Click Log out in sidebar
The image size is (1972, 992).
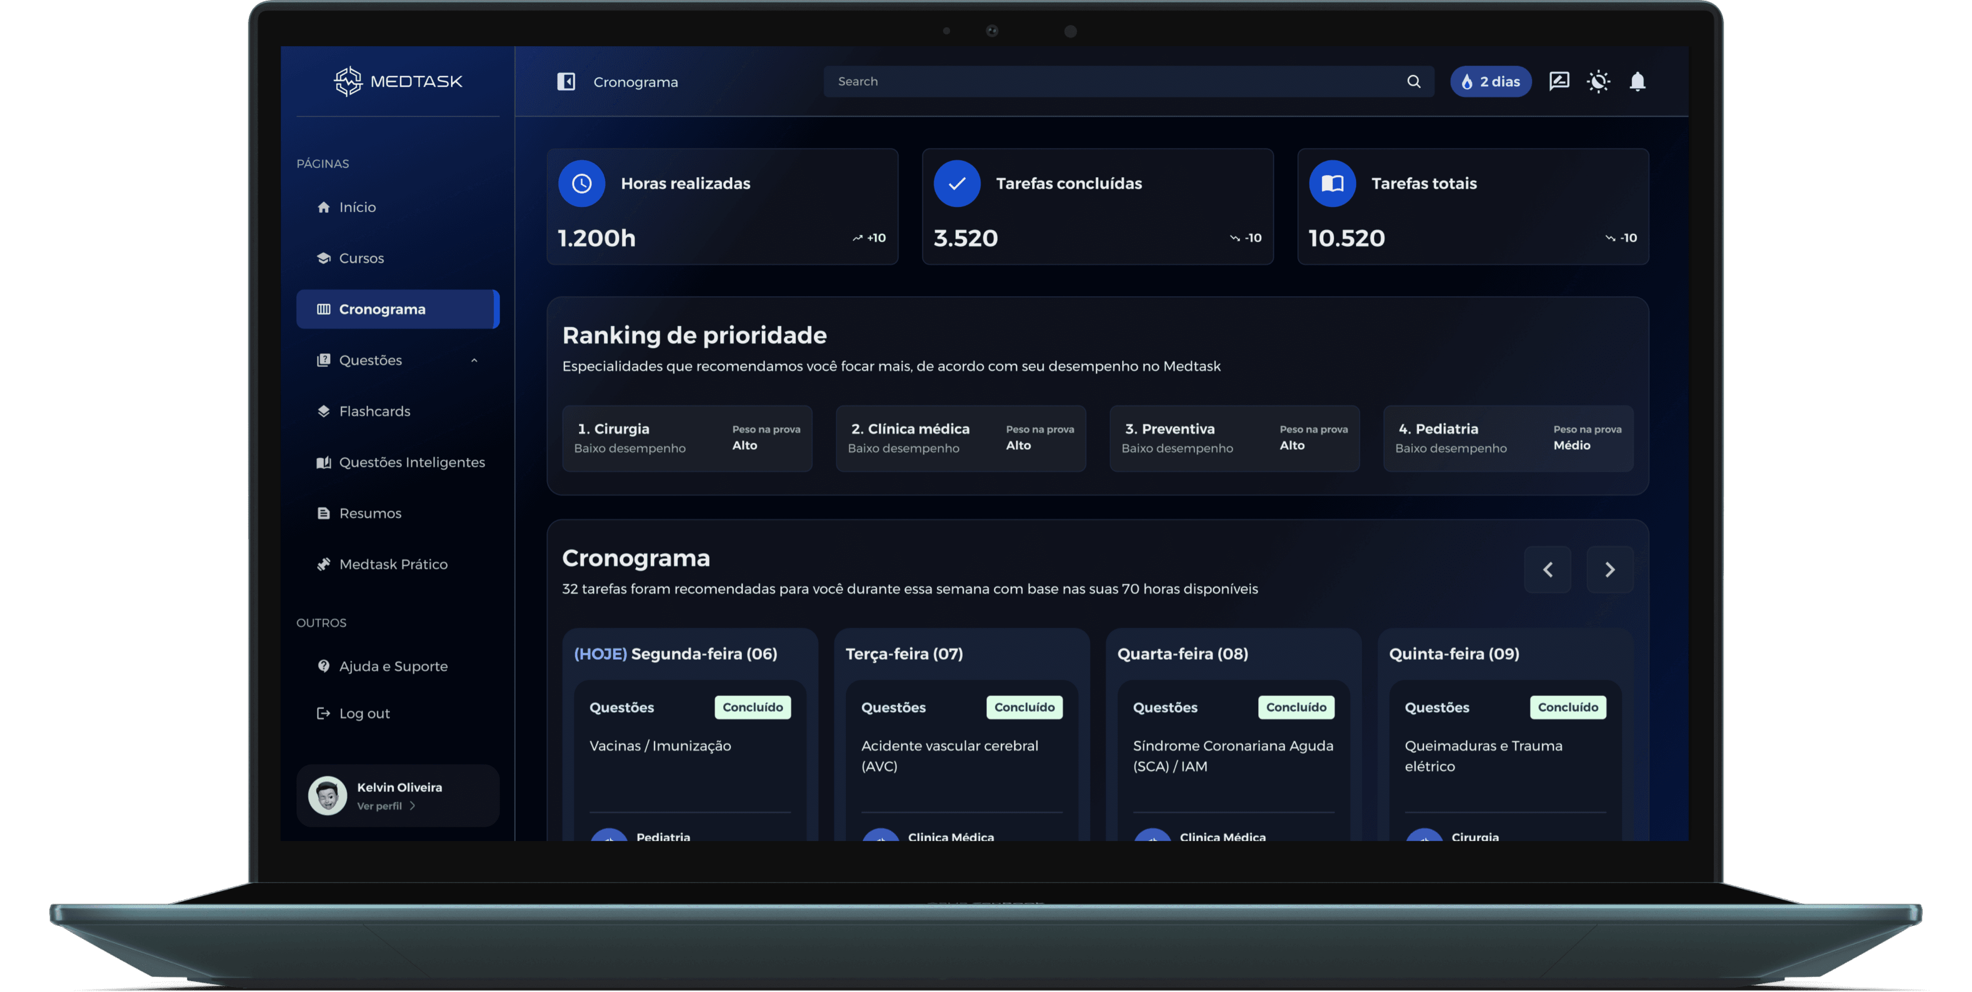click(364, 713)
